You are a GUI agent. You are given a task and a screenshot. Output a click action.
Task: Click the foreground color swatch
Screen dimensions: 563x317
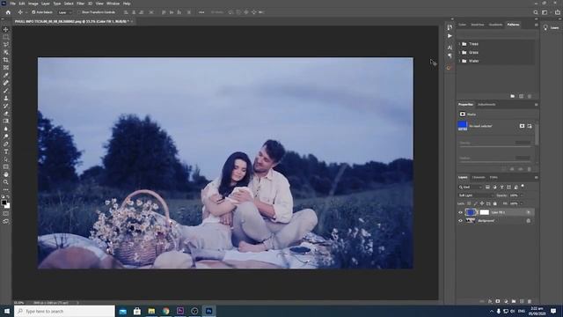click(4, 203)
